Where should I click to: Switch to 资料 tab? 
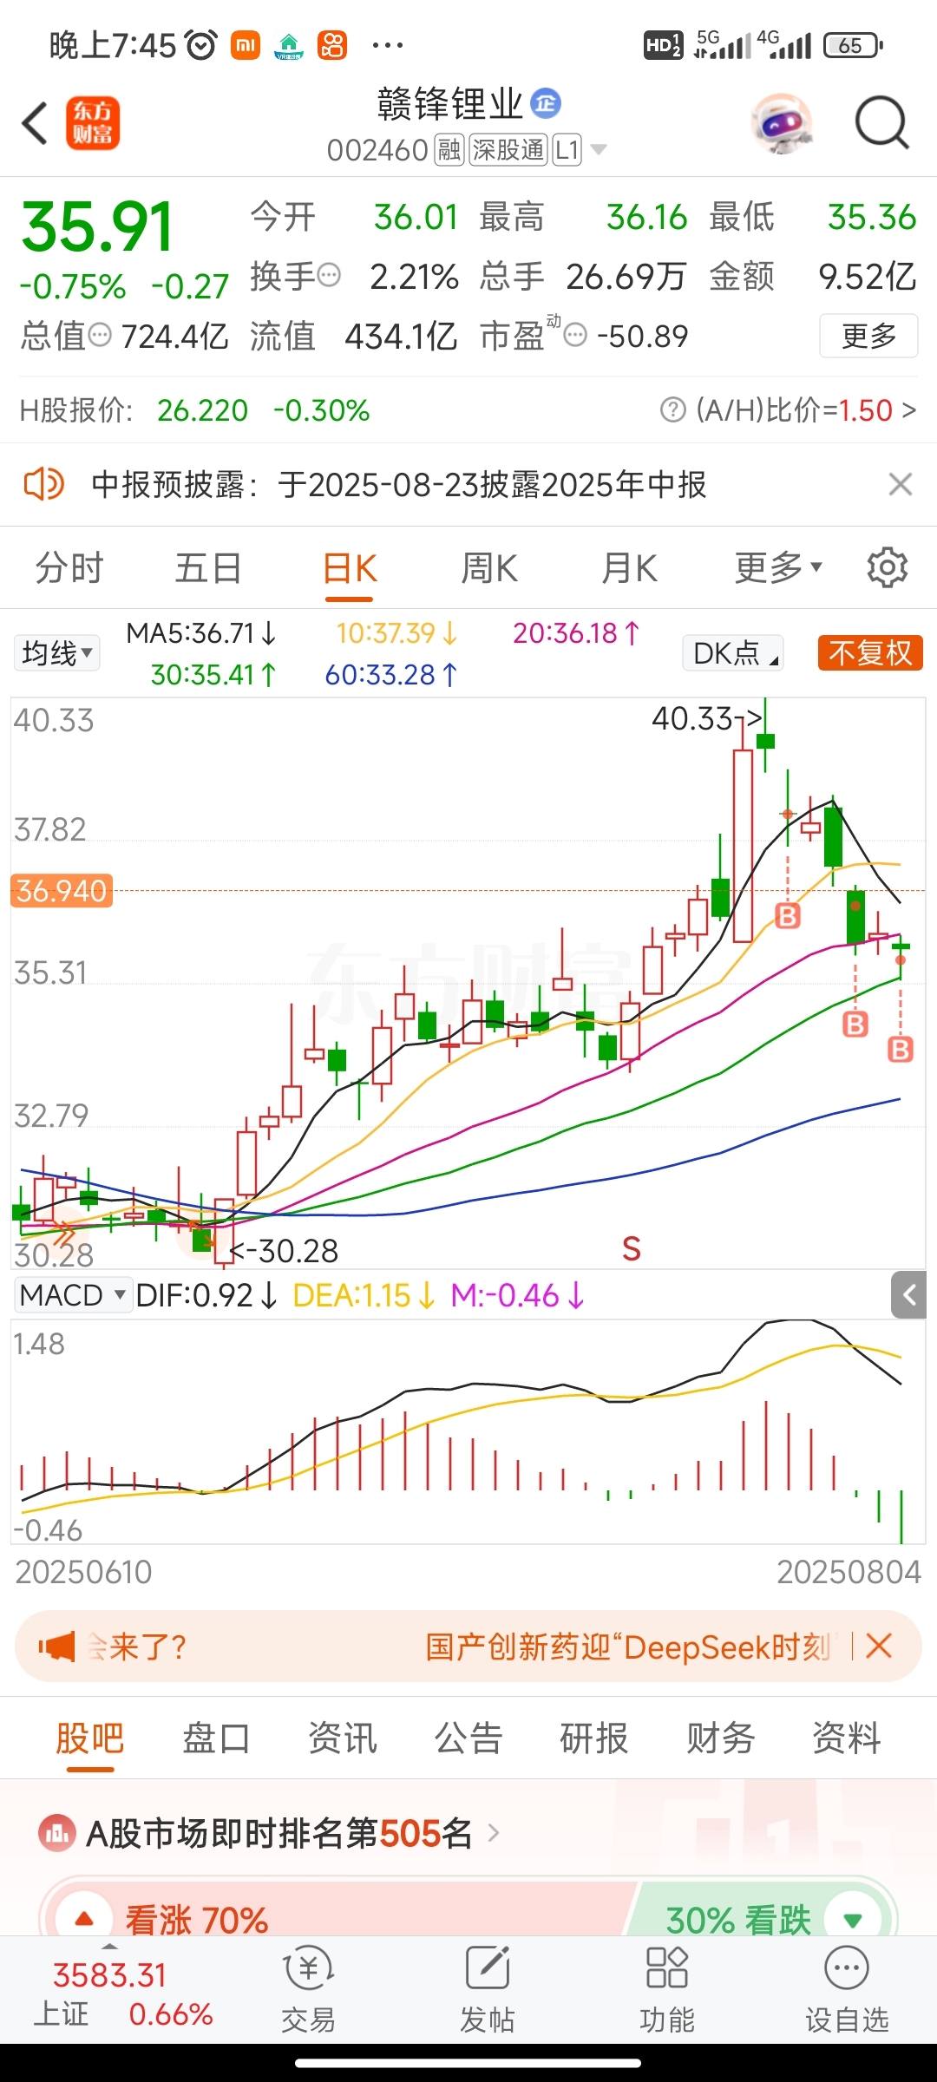[847, 1738]
